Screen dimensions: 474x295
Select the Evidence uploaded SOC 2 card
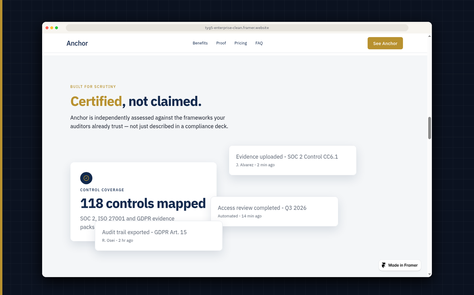click(x=293, y=160)
